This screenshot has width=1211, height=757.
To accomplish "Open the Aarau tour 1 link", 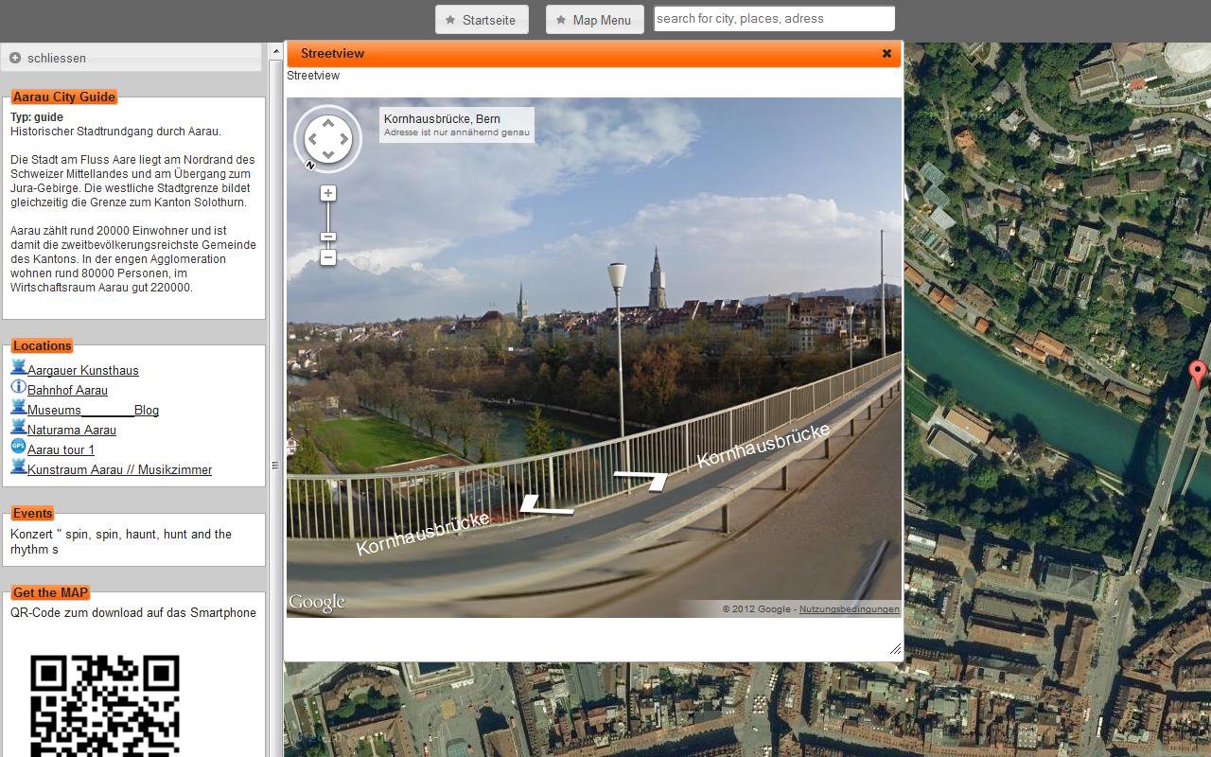I will pyautogui.click(x=61, y=450).
